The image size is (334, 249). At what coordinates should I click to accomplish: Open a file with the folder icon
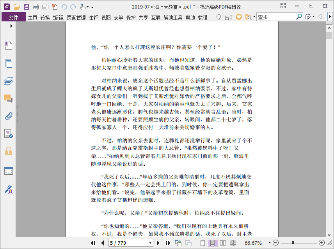[x=17, y=7]
